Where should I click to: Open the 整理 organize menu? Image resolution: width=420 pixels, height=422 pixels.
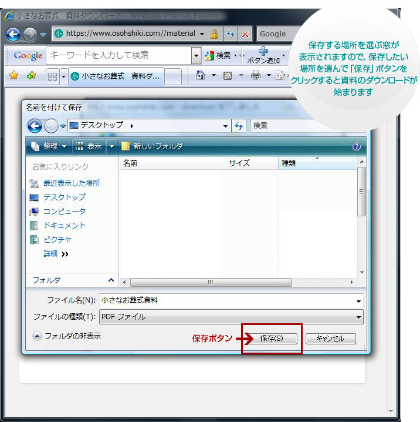click(49, 146)
